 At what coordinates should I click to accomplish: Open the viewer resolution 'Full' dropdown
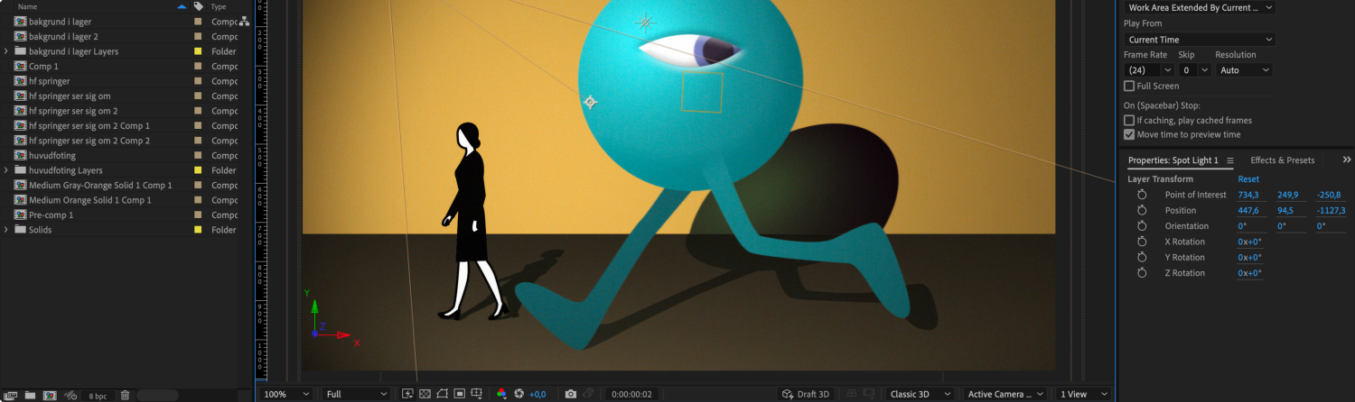pos(357,394)
